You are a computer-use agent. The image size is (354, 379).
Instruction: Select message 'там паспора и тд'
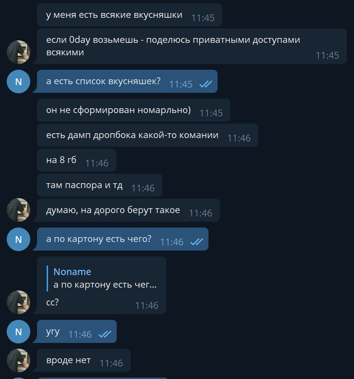[x=99, y=185]
